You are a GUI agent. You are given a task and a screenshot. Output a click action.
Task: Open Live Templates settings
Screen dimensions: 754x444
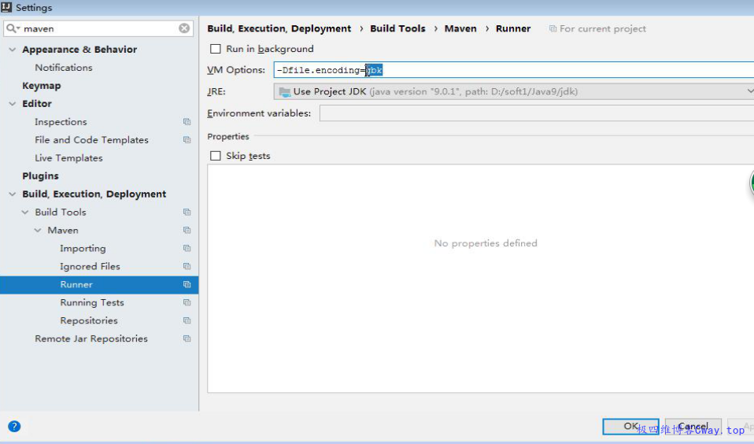click(68, 157)
